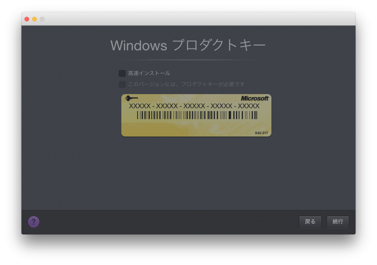Enable the 高速インストール checkbox
Screen dimensions: 377x265
(122, 73)
